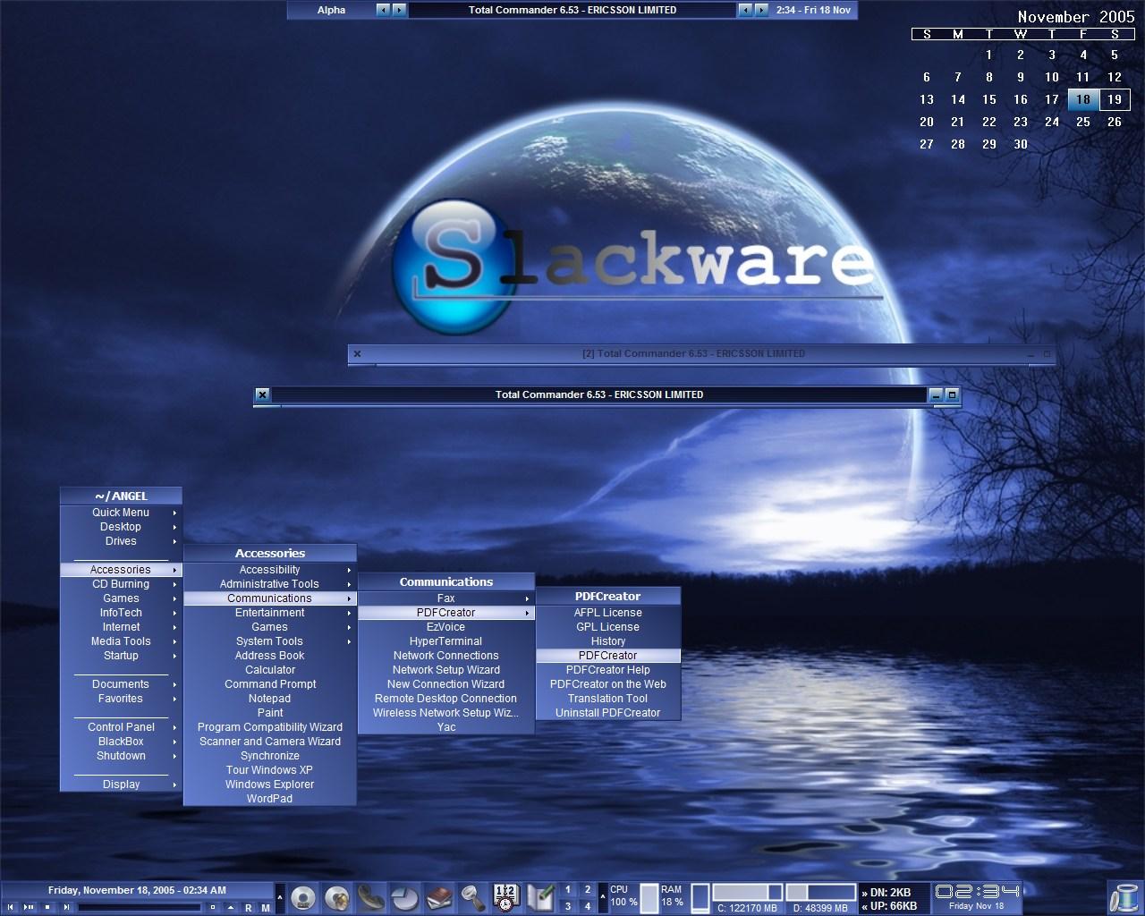
Task: Switch to workspace 2 in the pager
Action: pyautogui.click(x=588, y=889)
